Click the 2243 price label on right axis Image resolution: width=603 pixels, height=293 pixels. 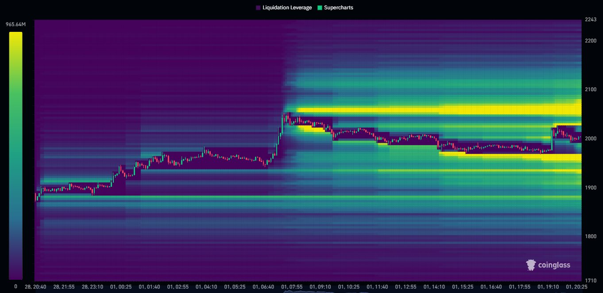590,20
